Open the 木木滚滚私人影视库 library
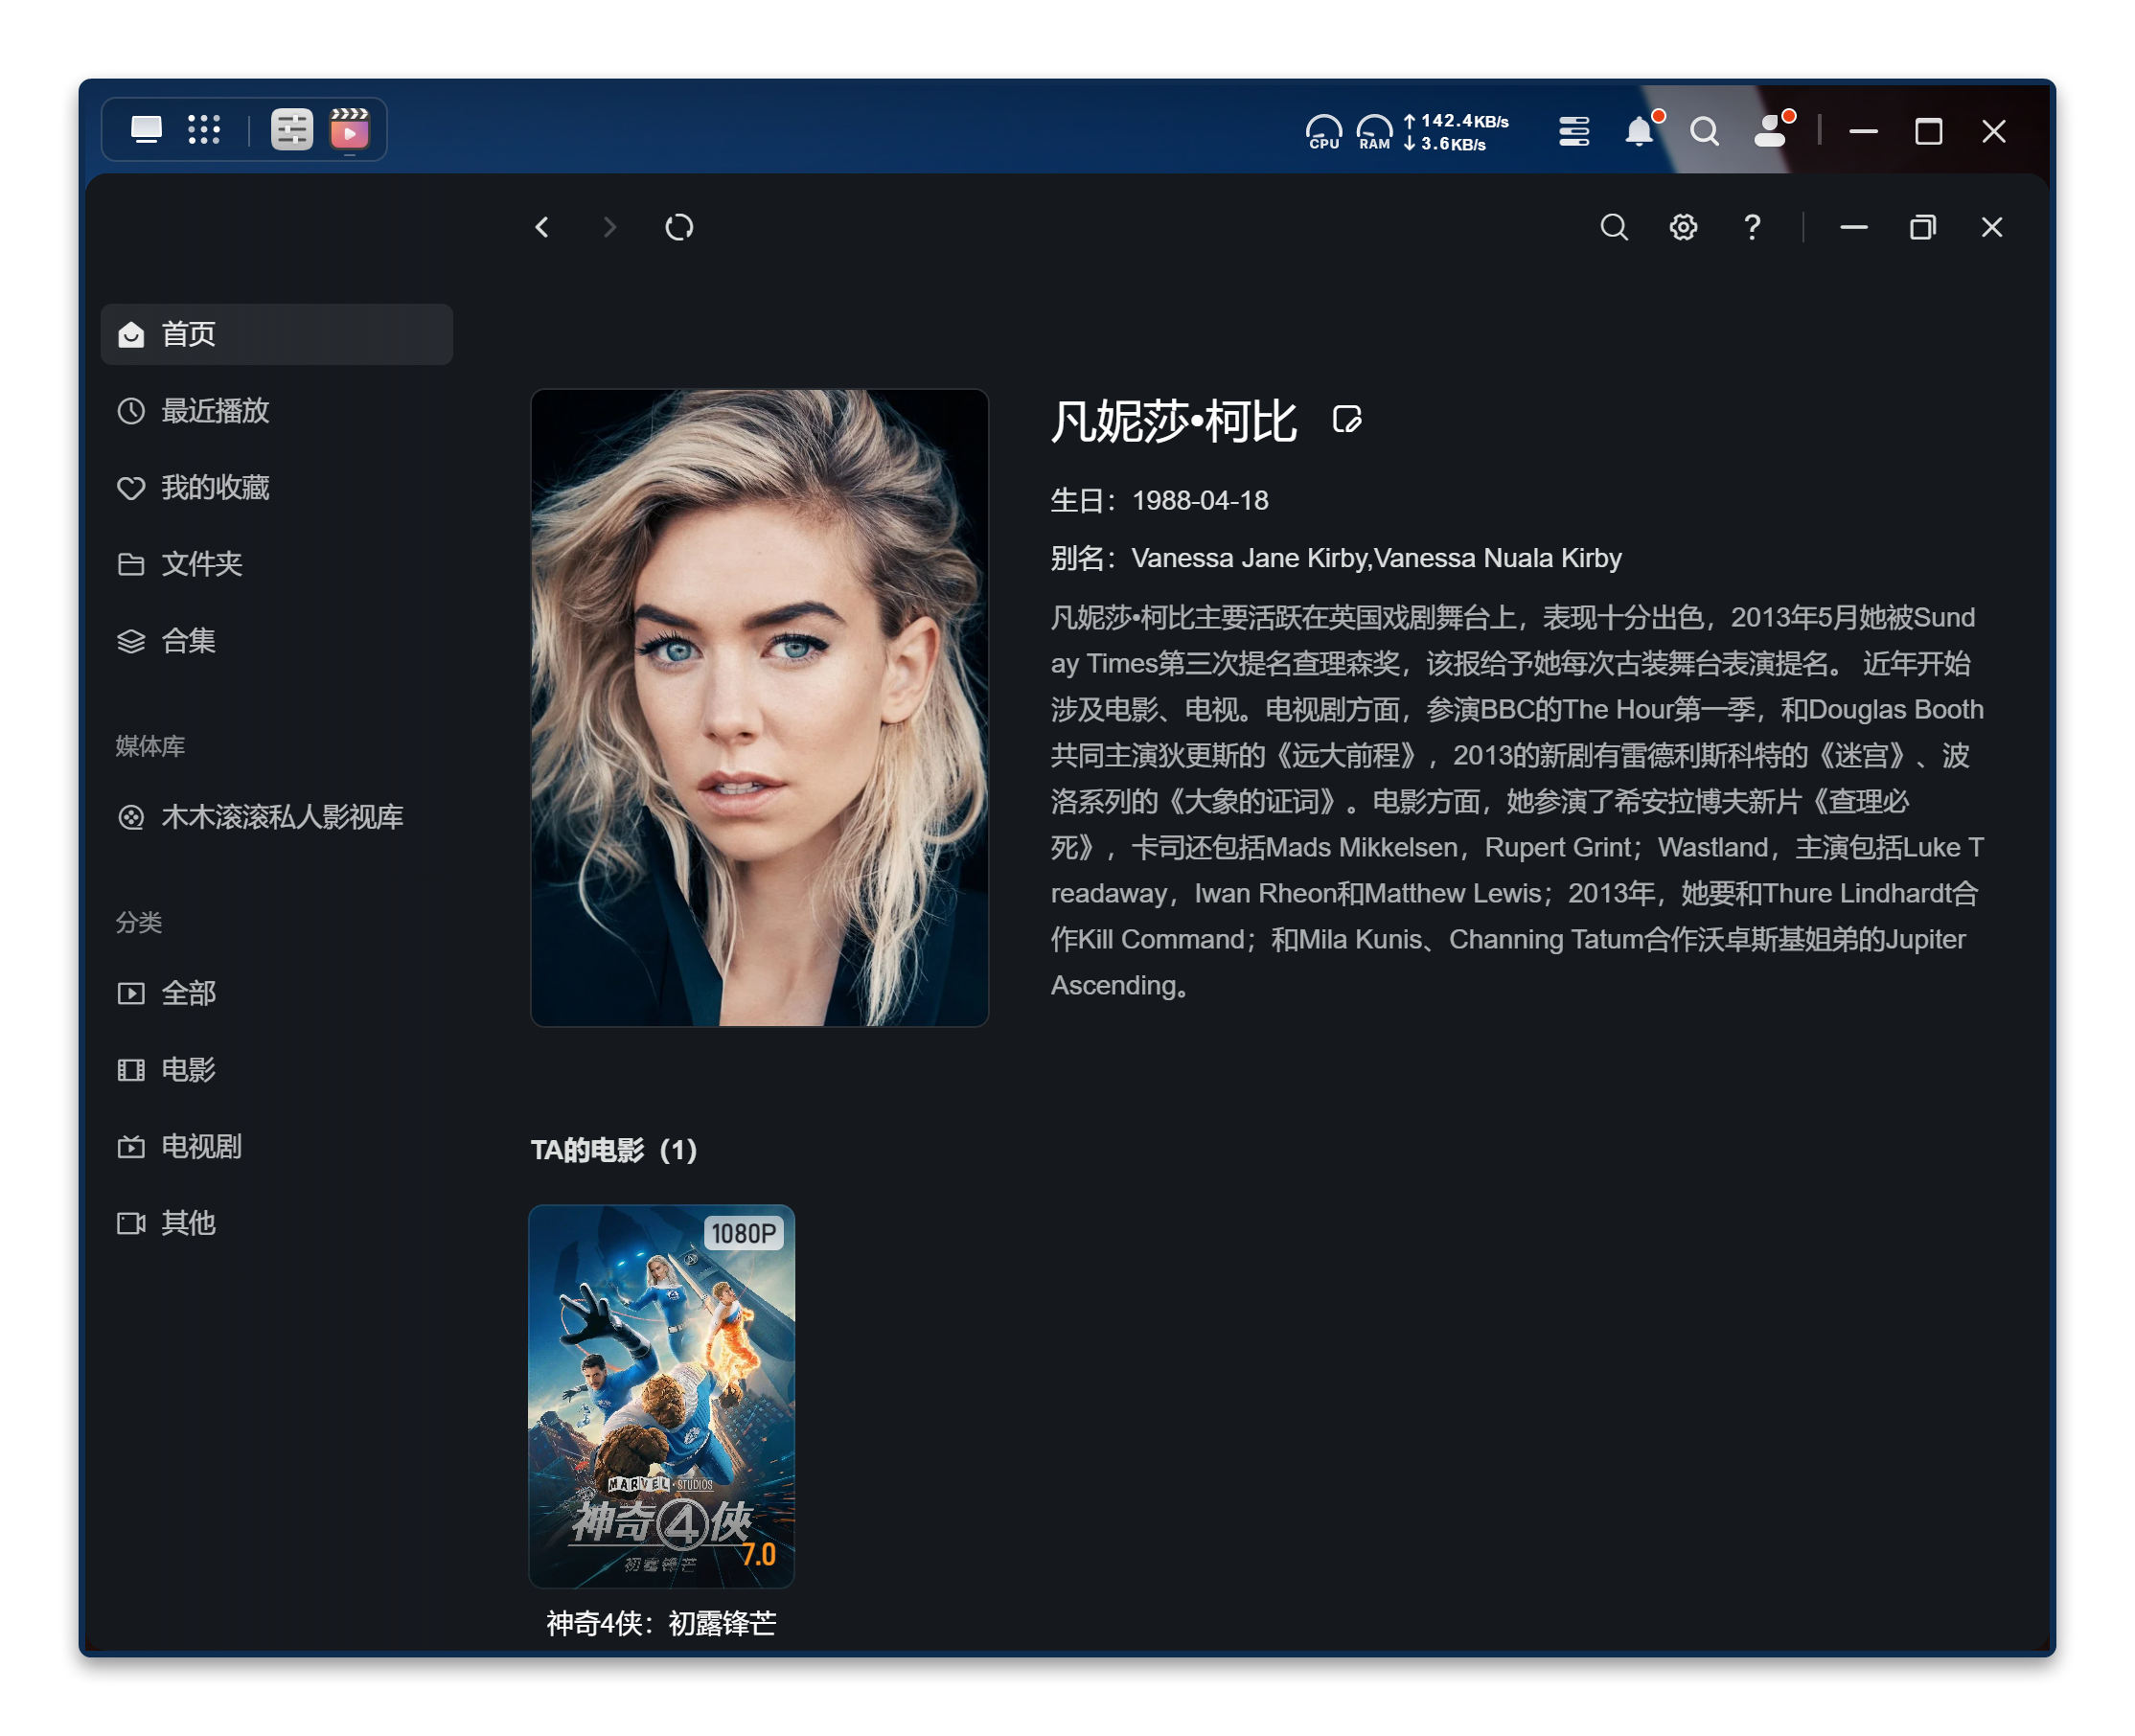The width and height of the screenshot is (2135, 1736). (282, 817)
